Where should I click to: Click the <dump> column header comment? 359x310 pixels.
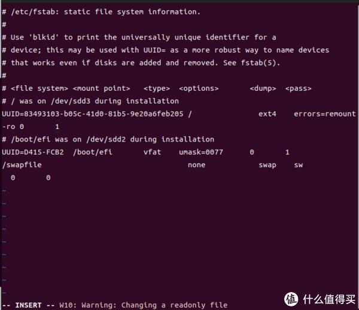point(263,88)
